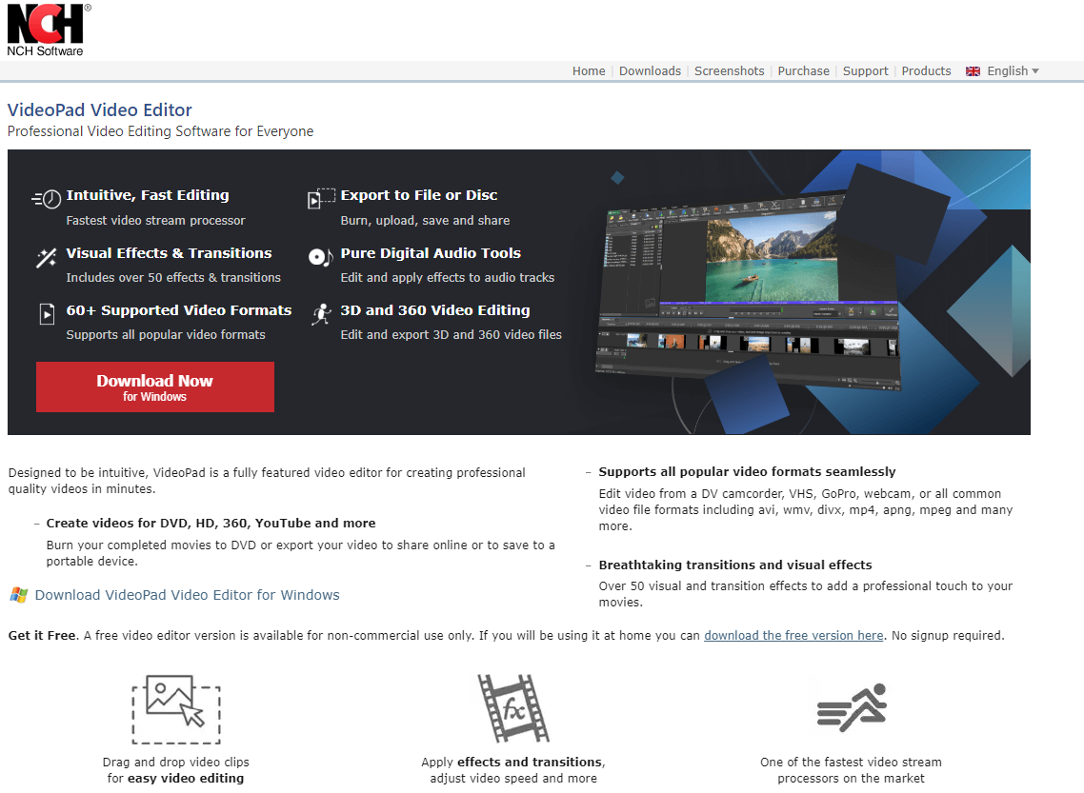
Task: Go to the Home menu item
Action: [589, 71]
